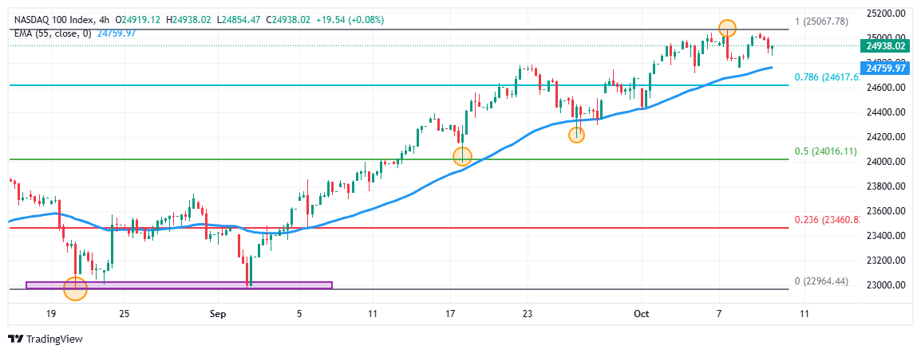This screenshot has height=353, width=921.
Task: Click the TradingView logo
Action: point(45,339)
